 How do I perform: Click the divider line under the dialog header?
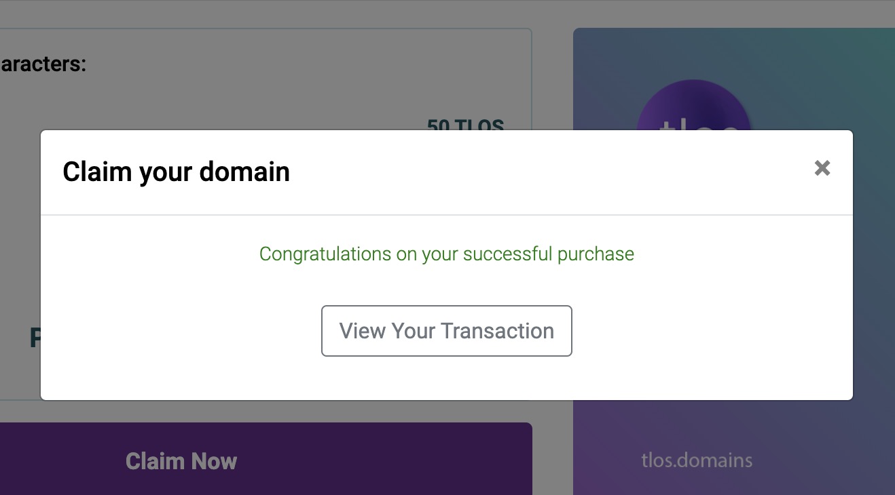point(446,215)
